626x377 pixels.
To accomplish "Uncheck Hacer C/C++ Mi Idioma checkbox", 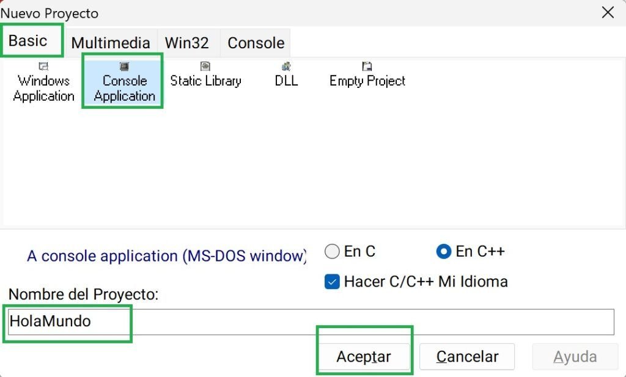I will (x=332, y=282).
